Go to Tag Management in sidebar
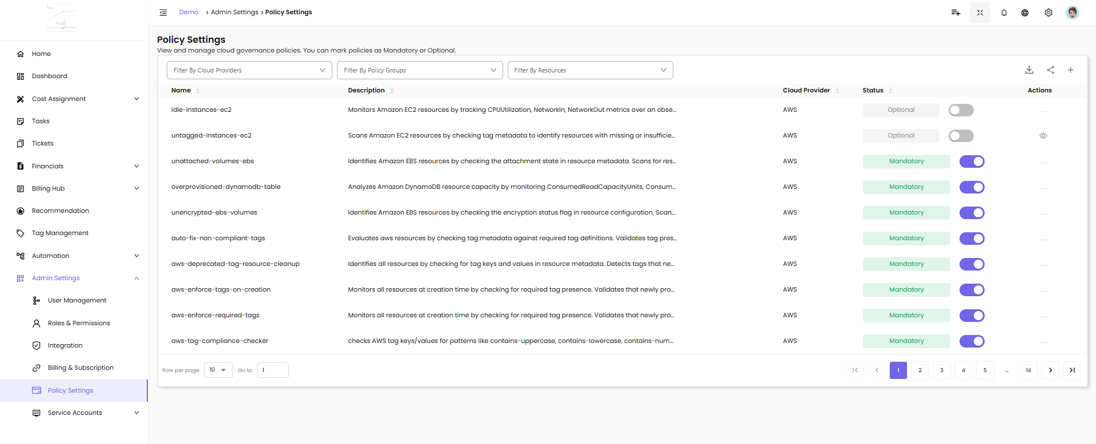Screen dimensions: 1096x444 point(60,233)
